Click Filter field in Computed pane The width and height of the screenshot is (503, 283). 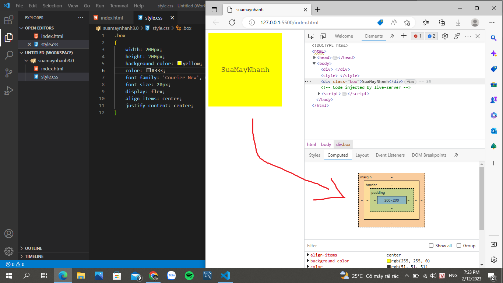tap(365, 246)
